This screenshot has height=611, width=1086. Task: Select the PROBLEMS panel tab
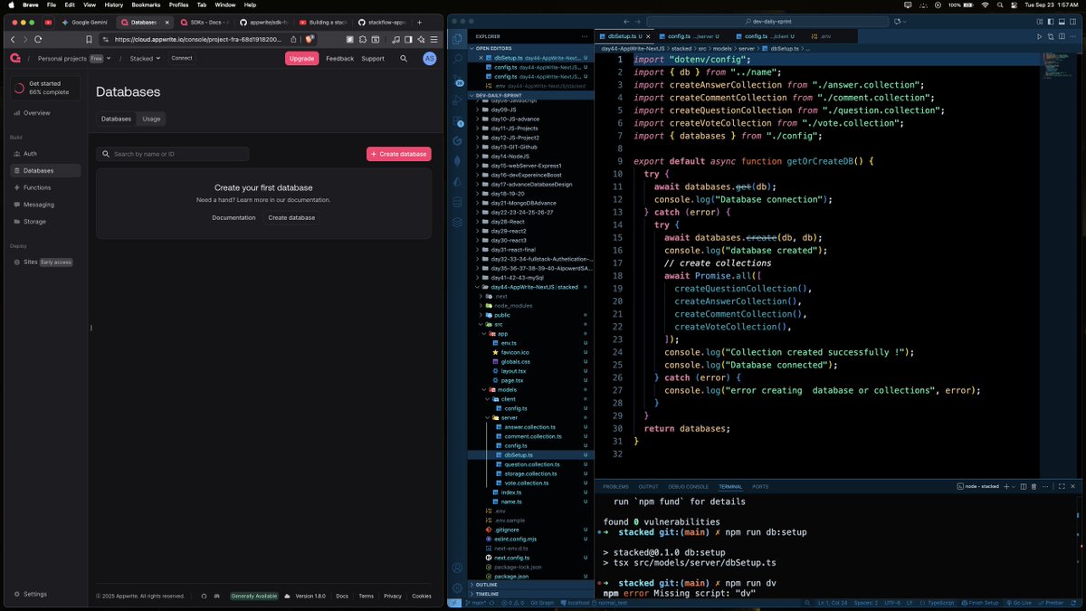pyautogui.click(x=615, y=487)
